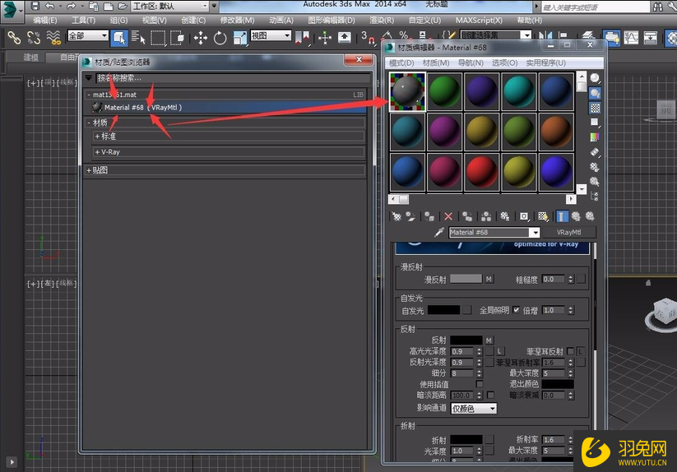Choose the Rectangular Selection Region tool
This screenshot has height=472, width=677.
[x=158, y=38]
